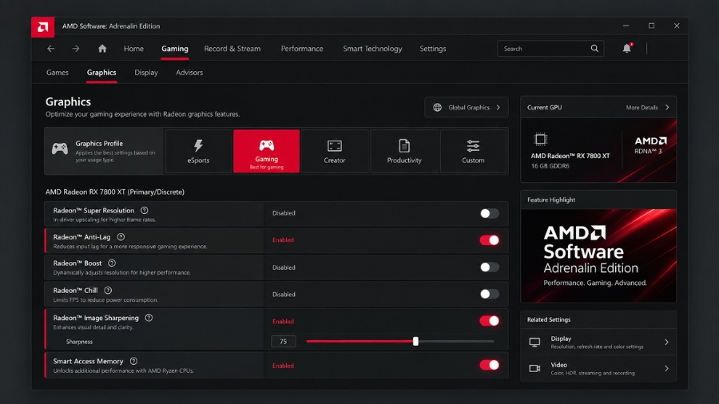The width and height of the screenshot is (719, 404).
Task: Open help for Radeon Super Resolution
Action: (x=145, y=211)
